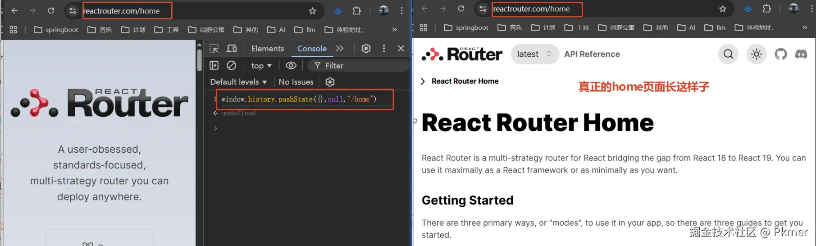Click the No Issues indicator

click(296, 82)
